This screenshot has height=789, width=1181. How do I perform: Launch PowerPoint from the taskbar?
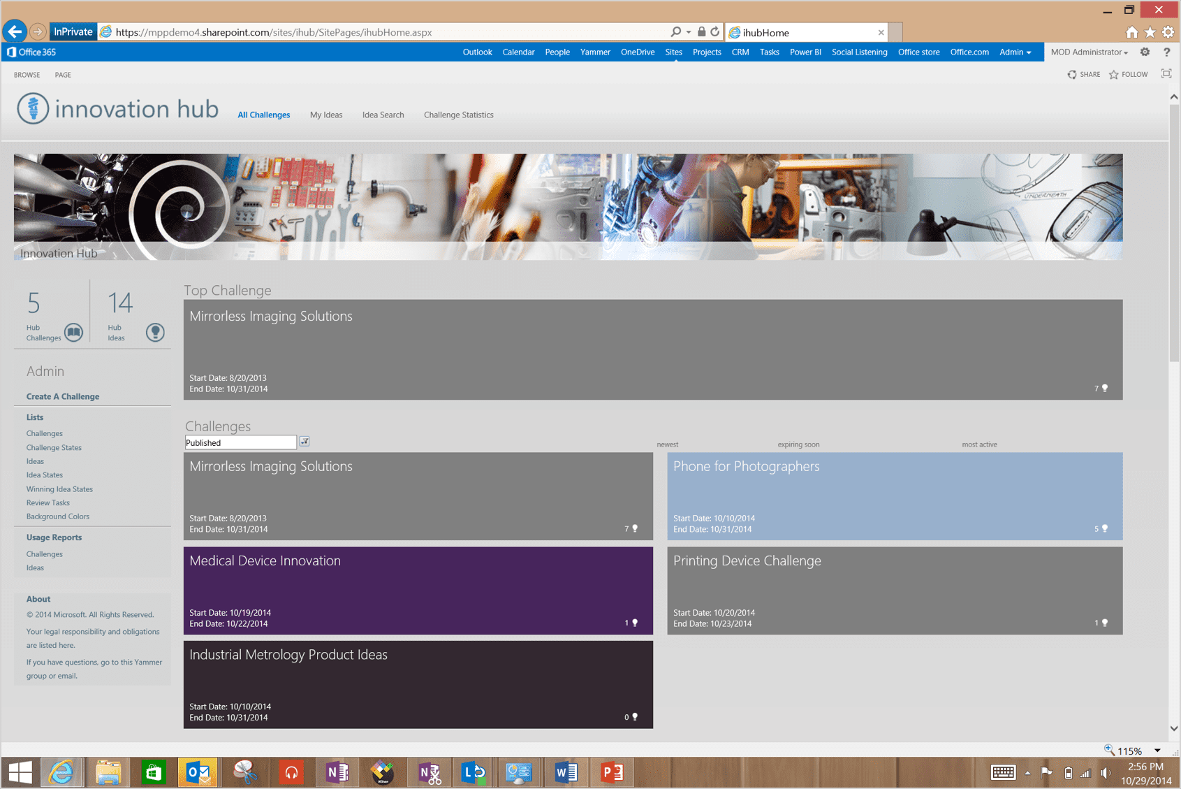point(611,772)
